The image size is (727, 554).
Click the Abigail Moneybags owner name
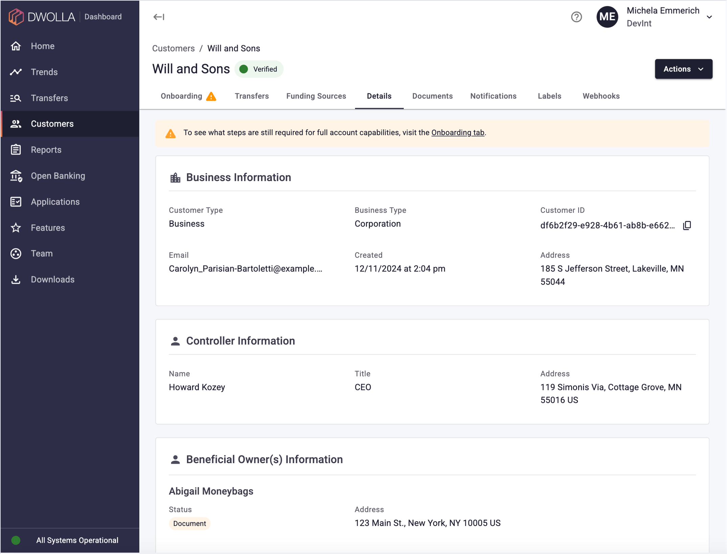tap(211, 491)
